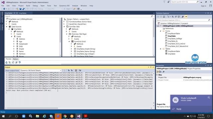Open the File menu

pyautogui.click(x=3, y=6)
